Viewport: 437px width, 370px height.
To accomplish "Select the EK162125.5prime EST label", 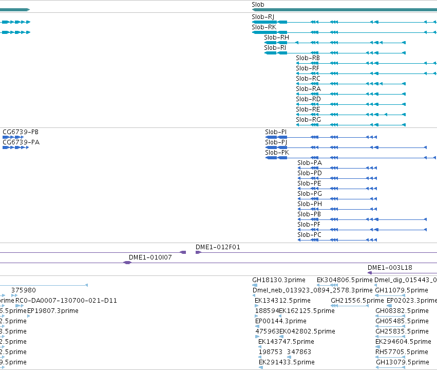I will [307, 311].
